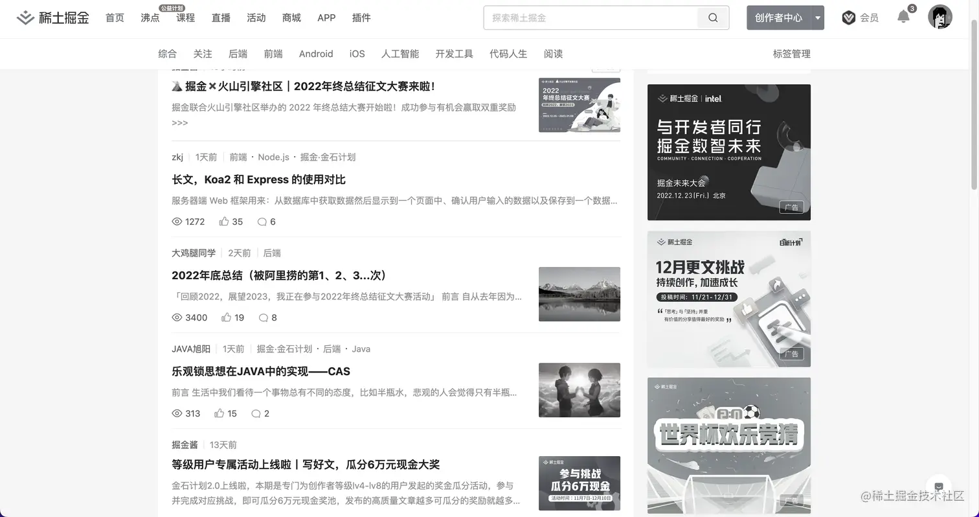Open 课程 in top navigation
Image resolution: width=979 pixels, height=517 pixels.
tap(185, 18)
